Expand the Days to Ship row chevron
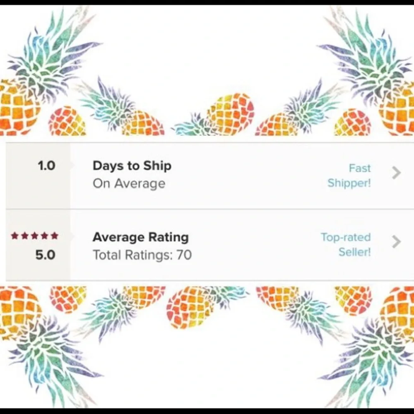 tap(396, 173)
